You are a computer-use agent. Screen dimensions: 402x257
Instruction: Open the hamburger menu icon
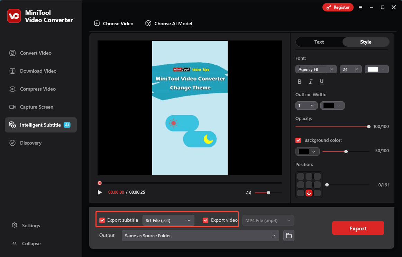(x=360, y=7)
